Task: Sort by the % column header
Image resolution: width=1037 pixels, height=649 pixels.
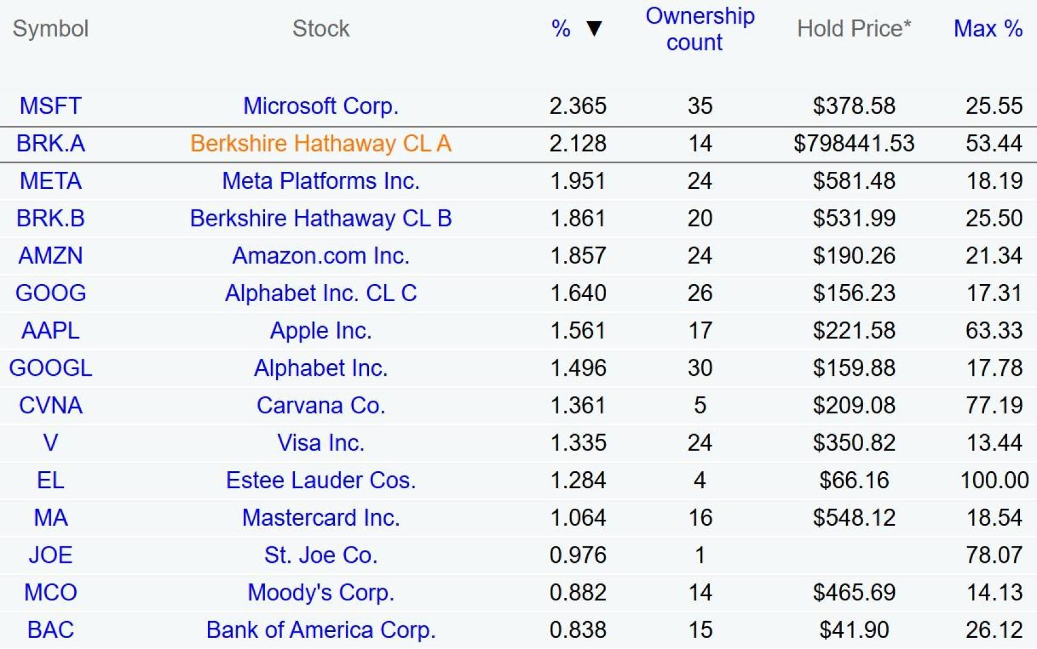Action: 560,29
